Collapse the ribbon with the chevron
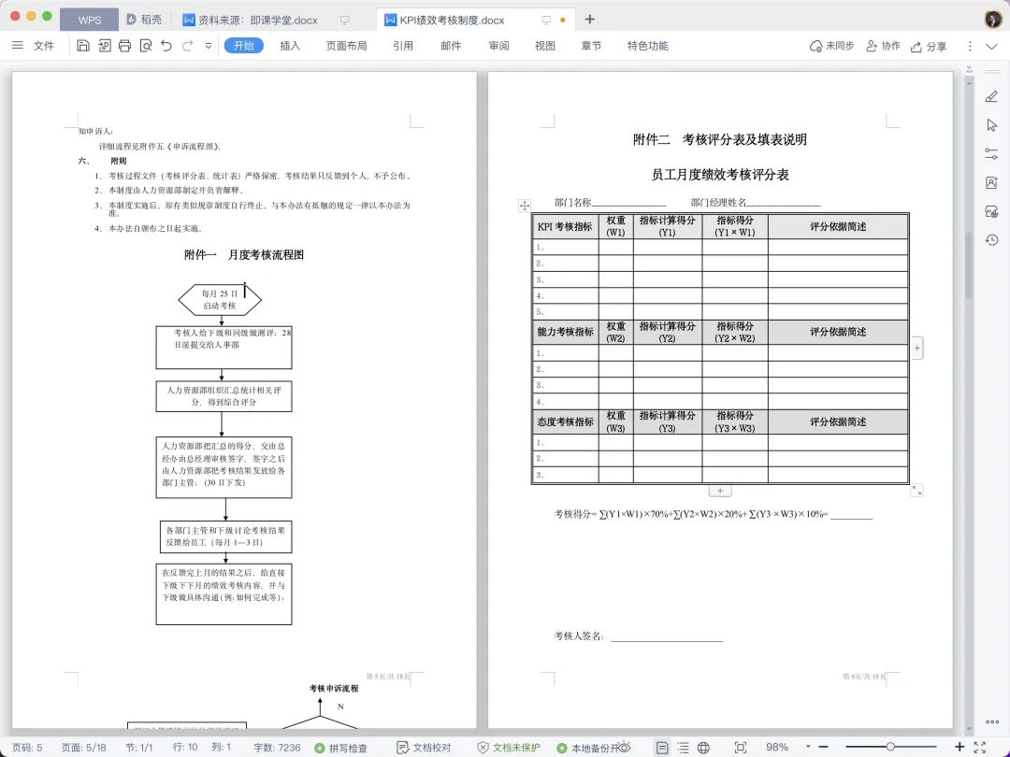This screenshot has height=757, width=1010. [992, 47]
